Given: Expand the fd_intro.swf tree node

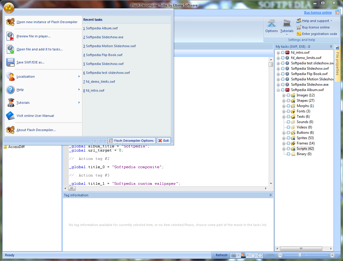Looking at the screenshot, I should point(278,53).
